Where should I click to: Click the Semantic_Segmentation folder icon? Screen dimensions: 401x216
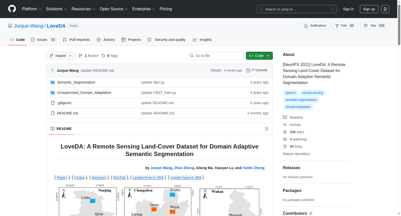tap(53, 82)
